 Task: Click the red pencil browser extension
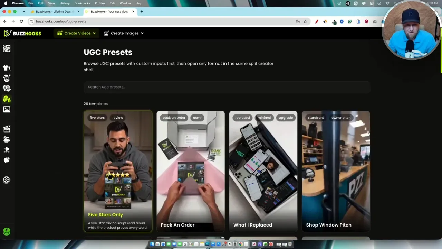click(317, 21)
